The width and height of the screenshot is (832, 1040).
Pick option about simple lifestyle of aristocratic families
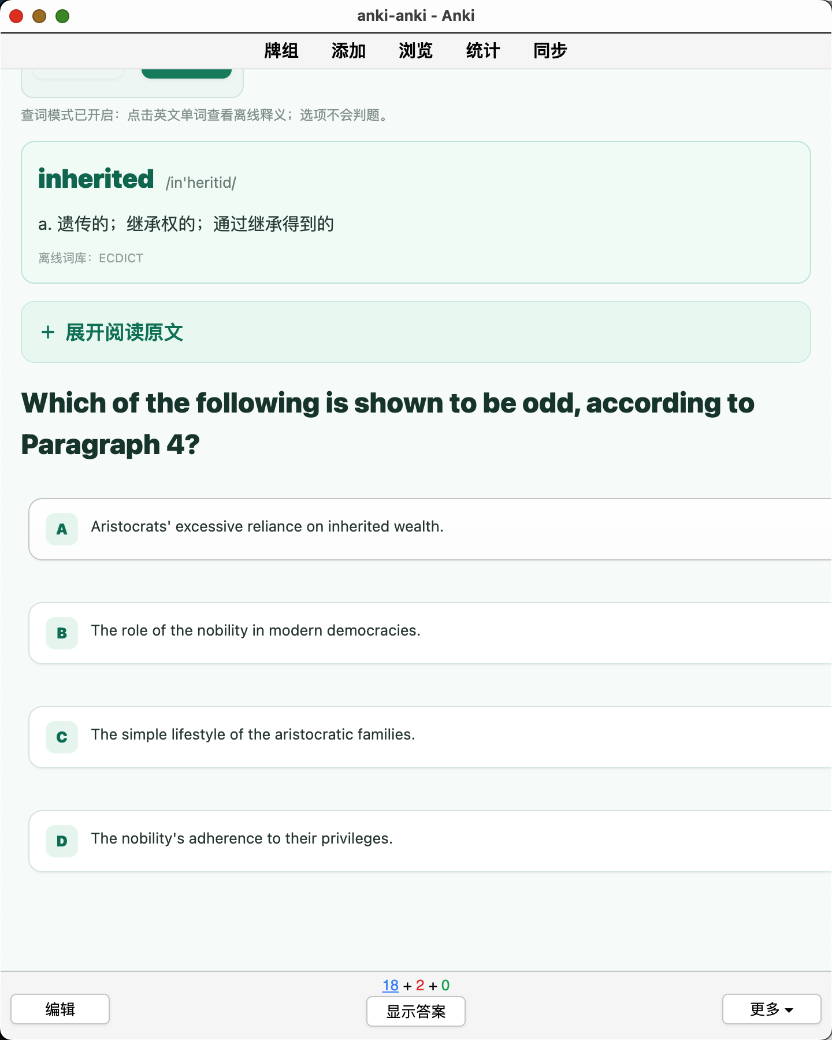pyautogui.click(x=430, y=737)
